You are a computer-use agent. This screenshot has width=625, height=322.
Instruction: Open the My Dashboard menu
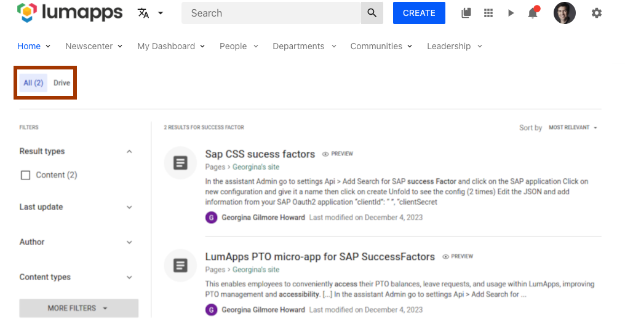(166, 46)
